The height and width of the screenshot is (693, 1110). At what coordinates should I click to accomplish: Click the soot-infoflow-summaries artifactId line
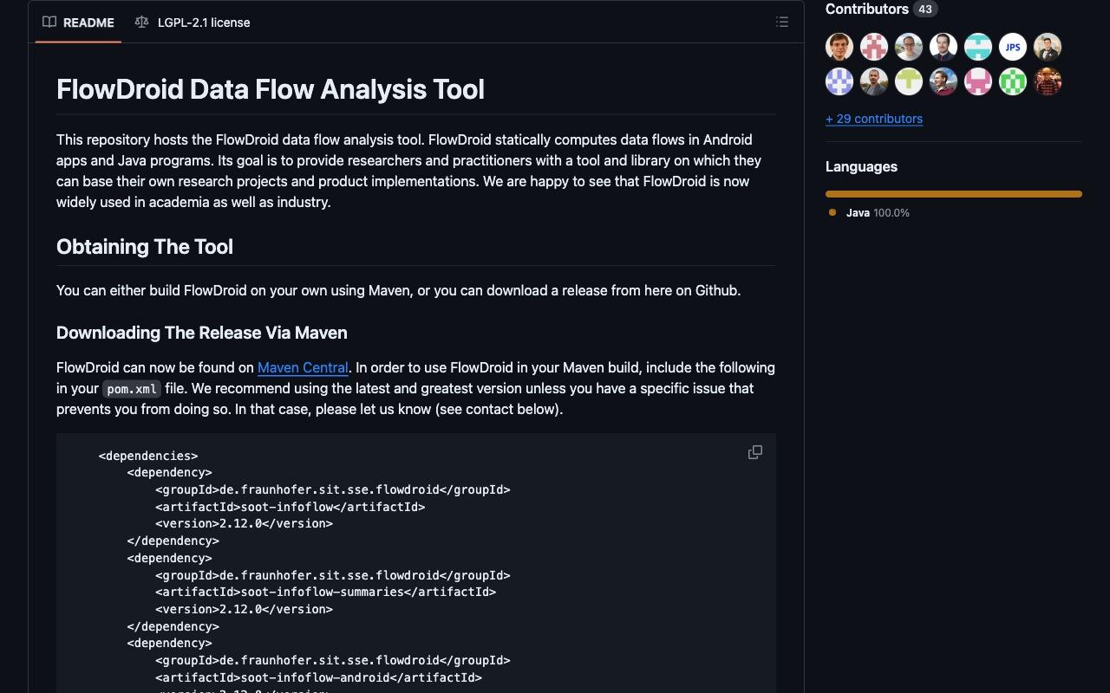(326, 593)
